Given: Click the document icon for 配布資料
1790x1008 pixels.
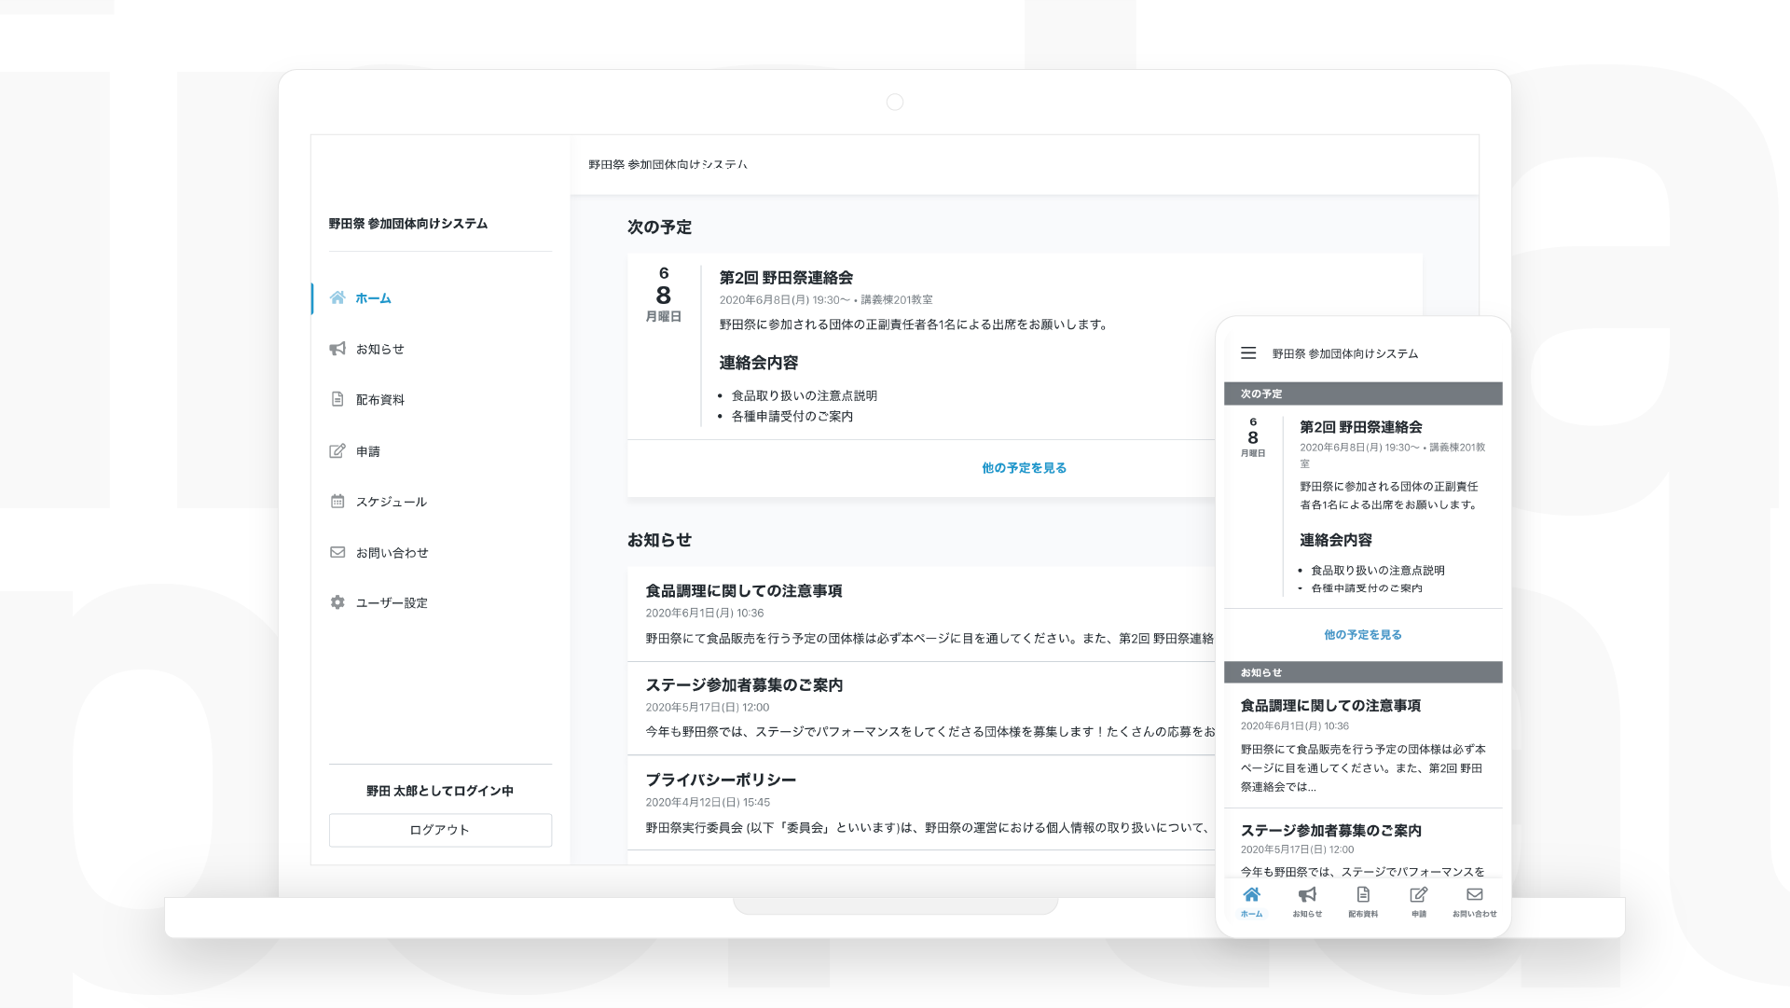Looking at the screenshot, I should (337, 399).
